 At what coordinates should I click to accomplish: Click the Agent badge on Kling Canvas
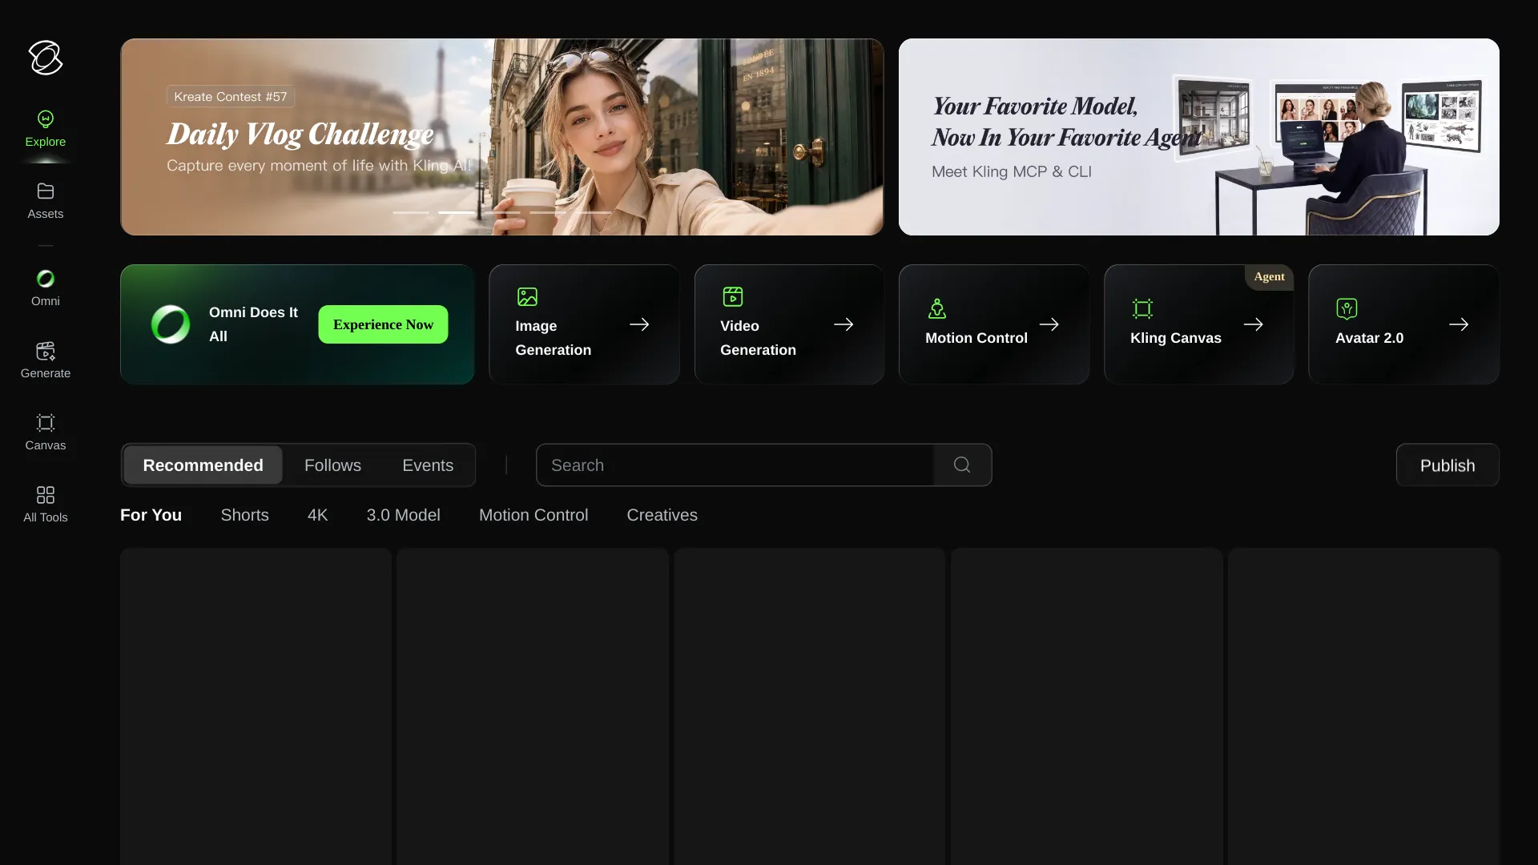pos(1269,276)
